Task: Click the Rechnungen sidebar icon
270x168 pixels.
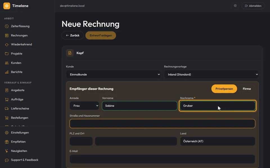Action: click(7, 36)
